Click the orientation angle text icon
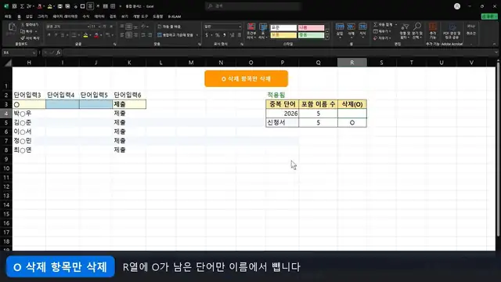 pyautogui.click(x=143, y=27)
